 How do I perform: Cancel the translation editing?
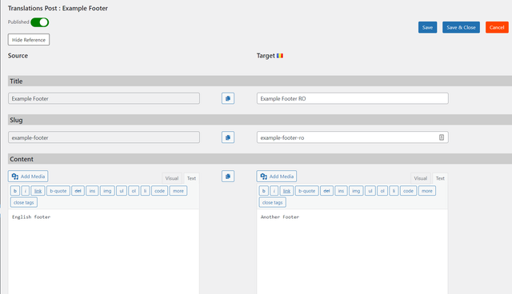497,27
